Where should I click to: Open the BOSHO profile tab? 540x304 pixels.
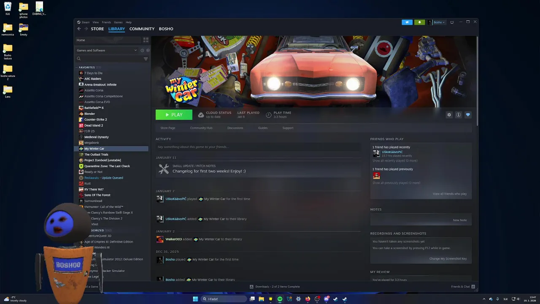166,29
